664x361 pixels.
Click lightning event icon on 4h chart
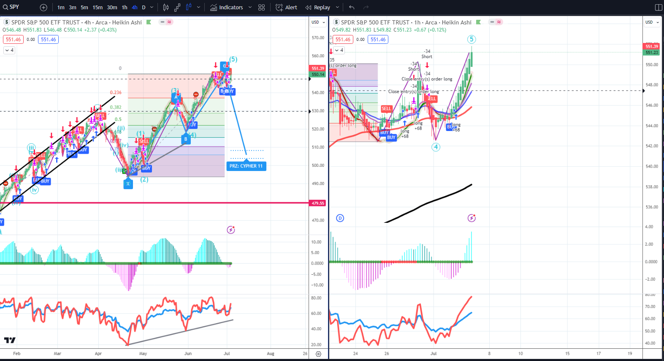(231, 230)
